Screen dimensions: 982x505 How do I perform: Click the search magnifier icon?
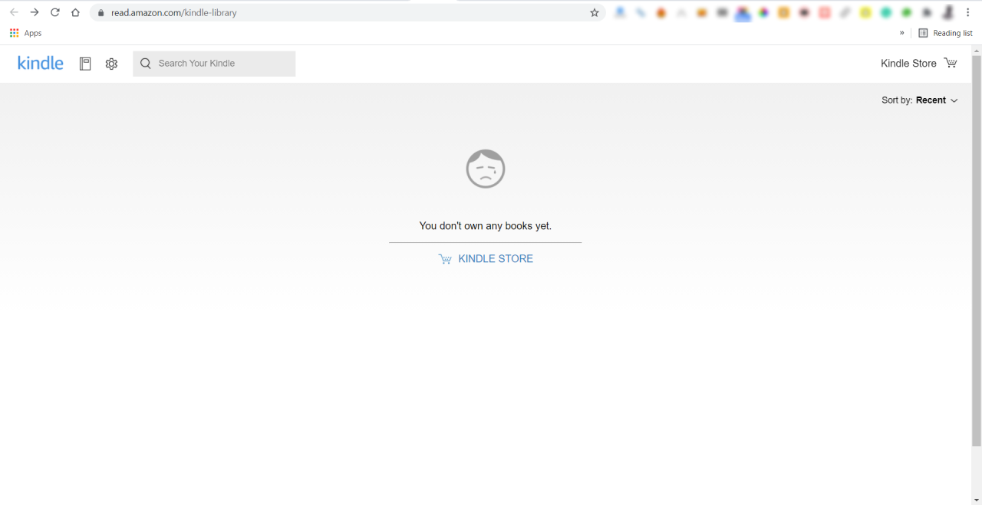pyautogui.click(x=146, y=64)
